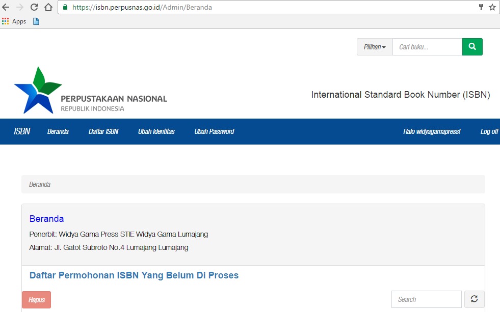Click the blue Beranda heading
The width and height of the screenshot is (500, 312).
click(x=46, y=219)
